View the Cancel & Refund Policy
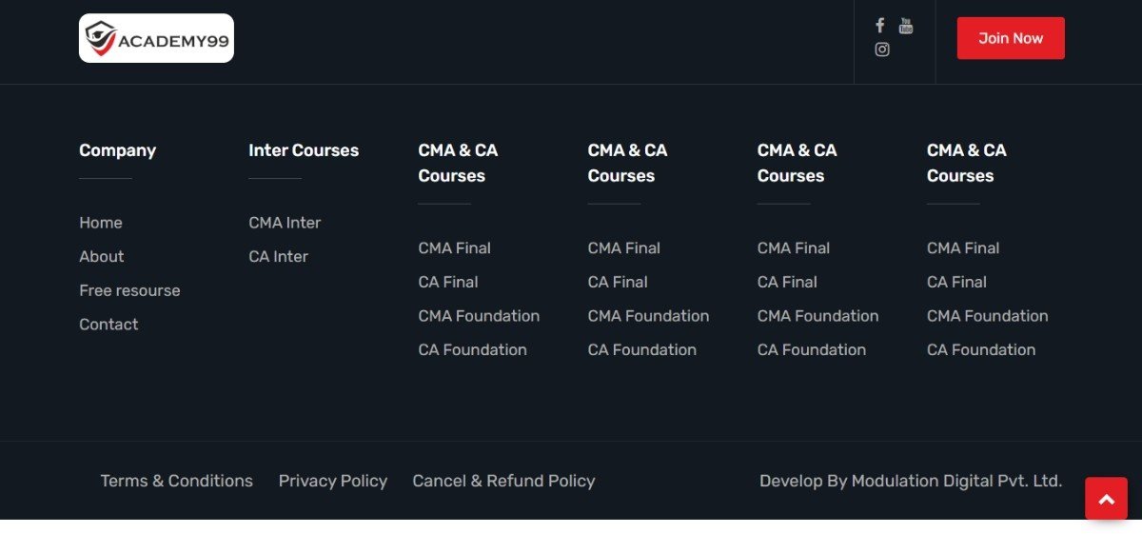The height and width of the screenshot is (534, 1142). coord(503,481)
